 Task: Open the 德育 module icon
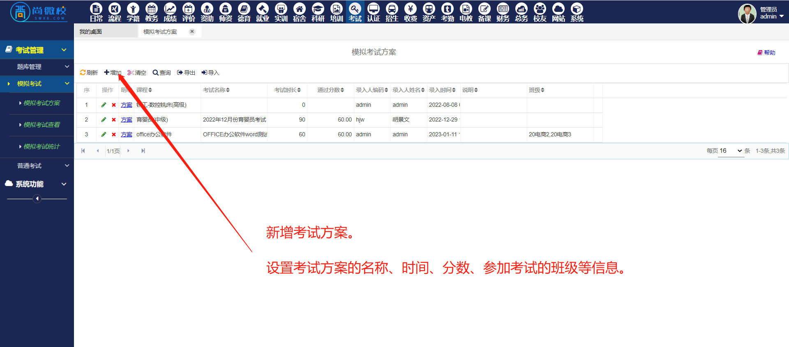coord(244,12)
